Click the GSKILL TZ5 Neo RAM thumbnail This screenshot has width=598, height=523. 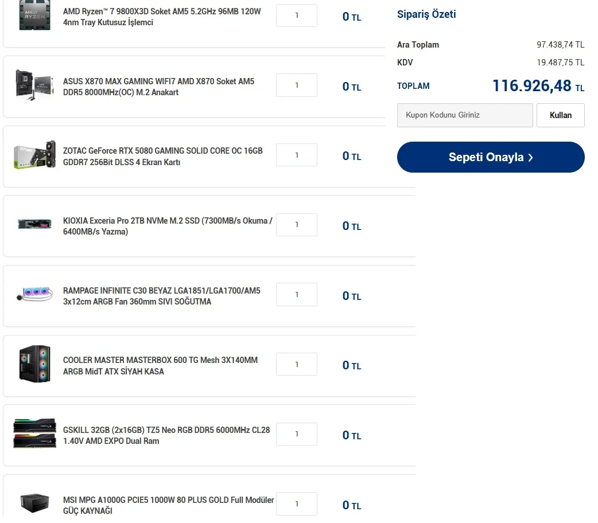click(34, 434)
